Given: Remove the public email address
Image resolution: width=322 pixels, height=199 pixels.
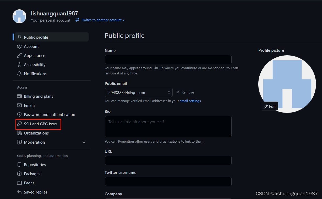Looking at the screenshot, I should [185, 92].
